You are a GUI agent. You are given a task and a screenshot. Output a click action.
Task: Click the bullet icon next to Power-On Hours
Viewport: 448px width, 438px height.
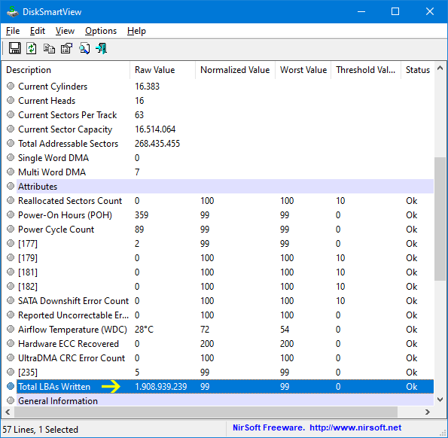tap(11, 214)
